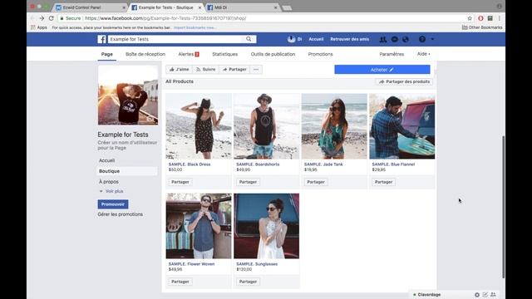Screen dimensions: 532x299
Task: Open Blue Flannel product image
Action: (x=402, y=126)
